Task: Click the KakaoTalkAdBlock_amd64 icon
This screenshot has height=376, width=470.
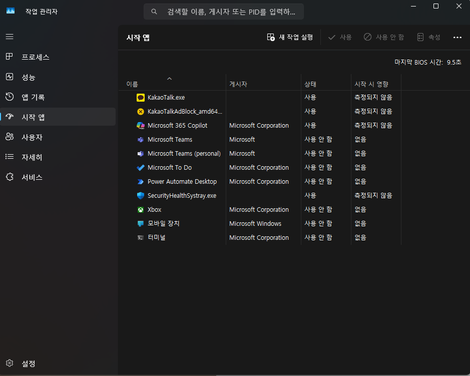Action: (141, 112)
